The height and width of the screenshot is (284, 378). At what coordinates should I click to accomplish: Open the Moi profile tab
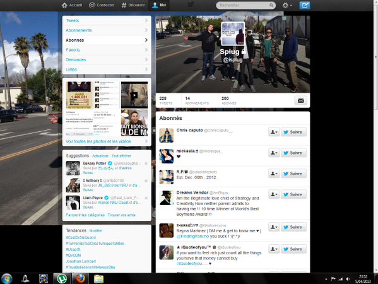(159, 5)
